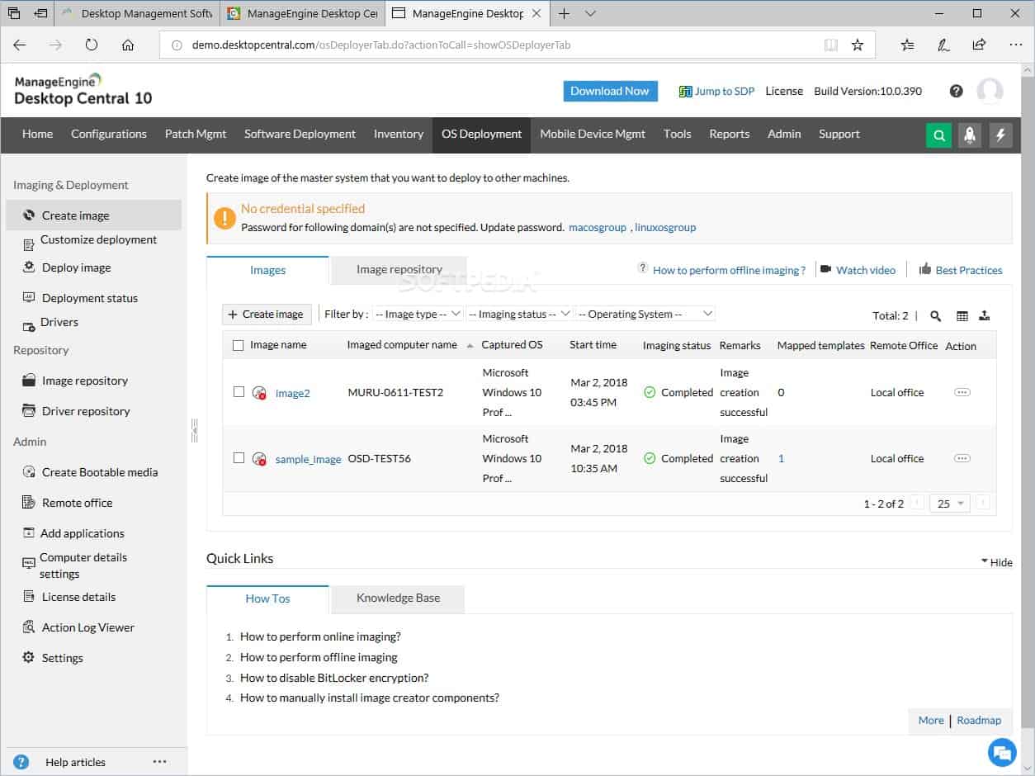Expand the Image type filter dropdown

tap(418, 314)
